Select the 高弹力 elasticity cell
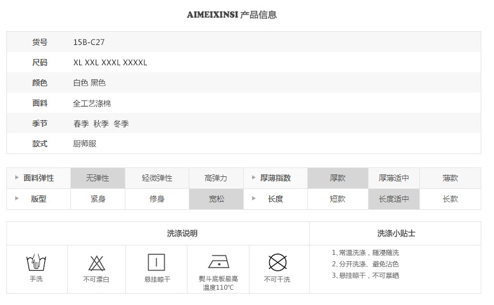 click(216, 178)
